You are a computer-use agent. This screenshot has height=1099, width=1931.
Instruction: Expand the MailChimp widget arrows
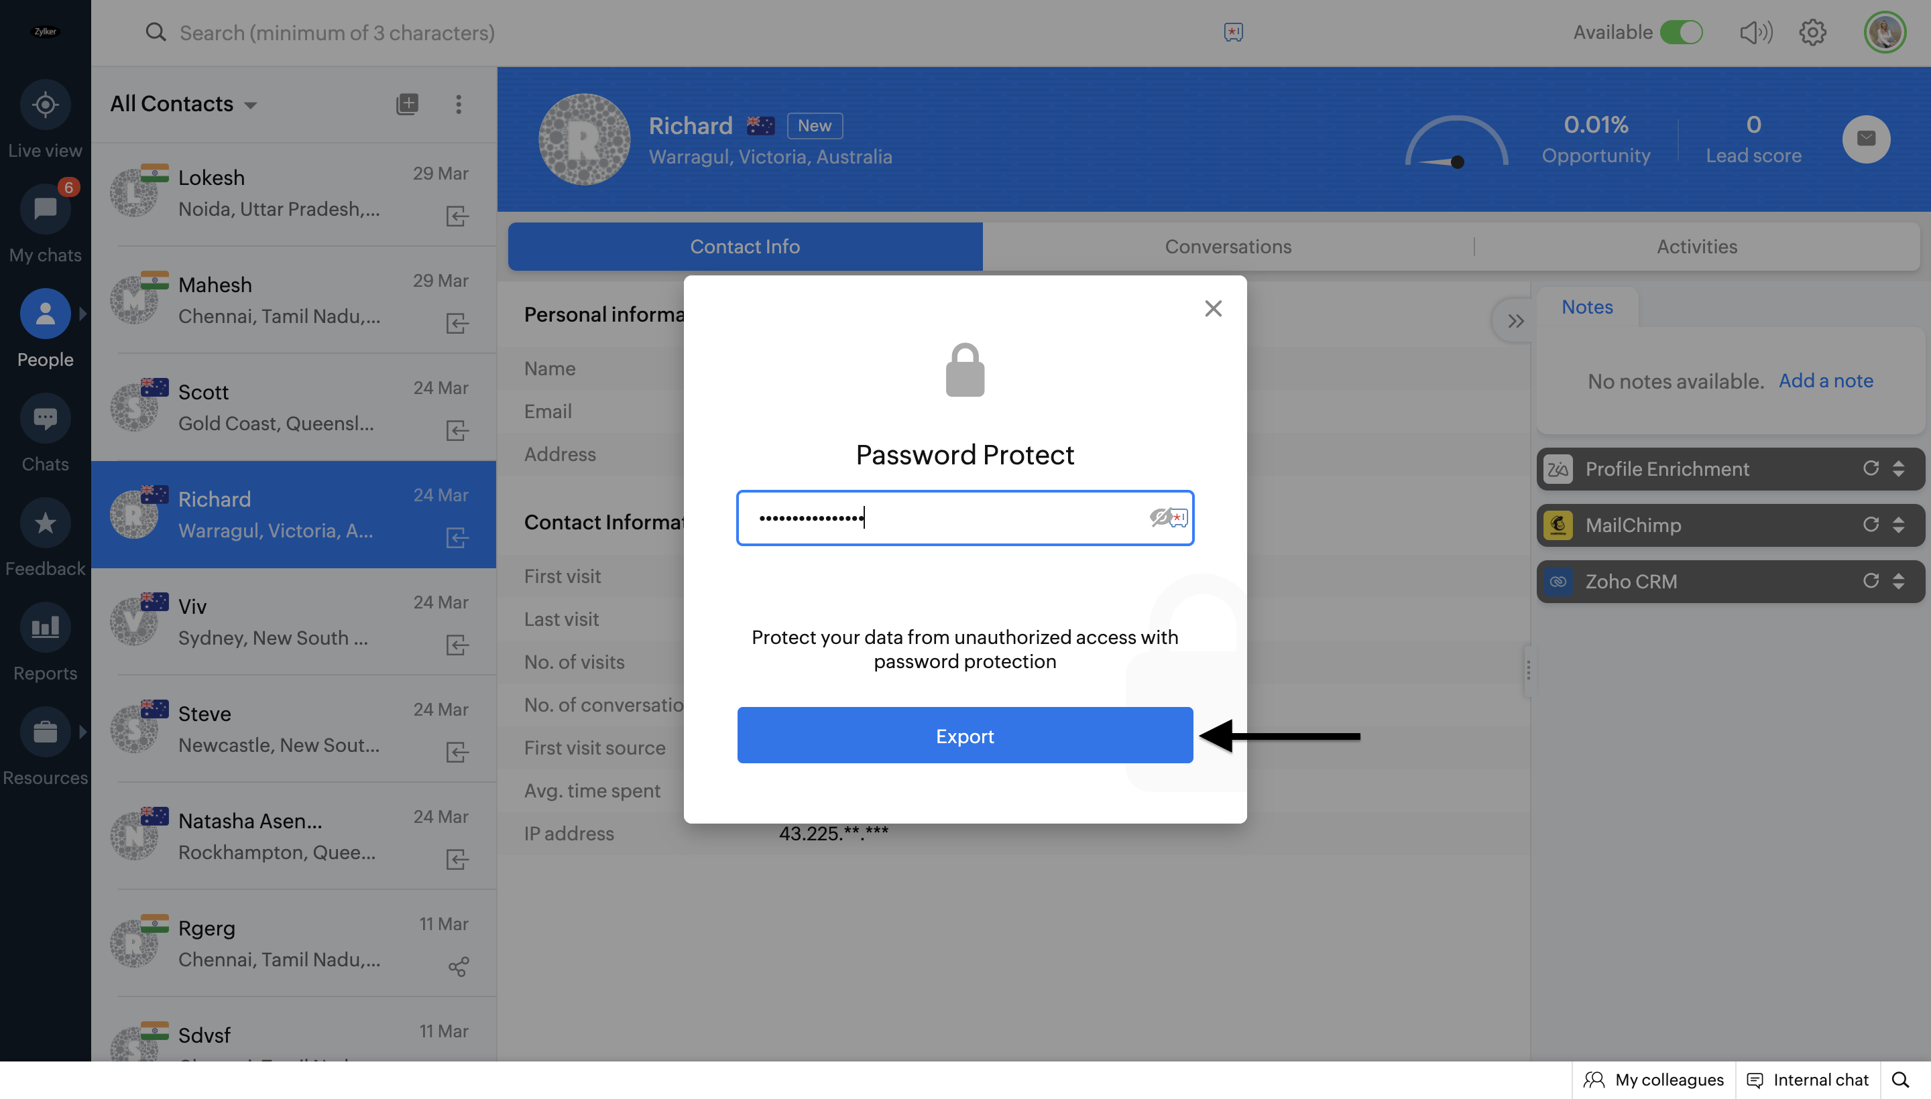point(1899,525)
